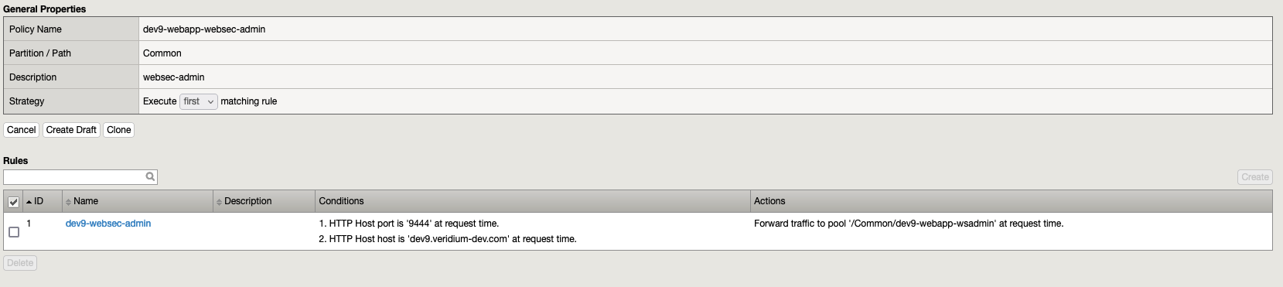Viewport: 1283px width, 287px height.
Task: Click the Create button above the rules table
Action: coord(1255,177)
